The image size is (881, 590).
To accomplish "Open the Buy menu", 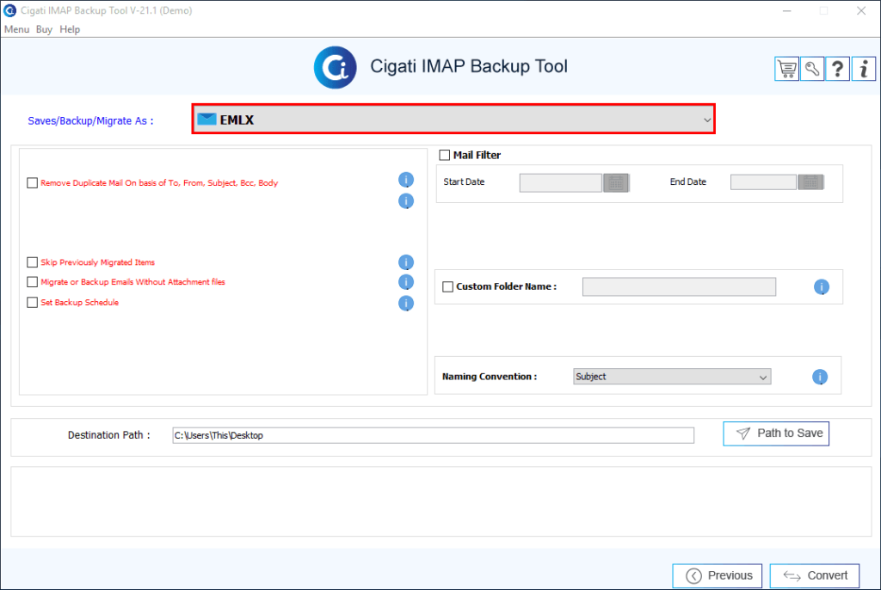I will 44,29.
